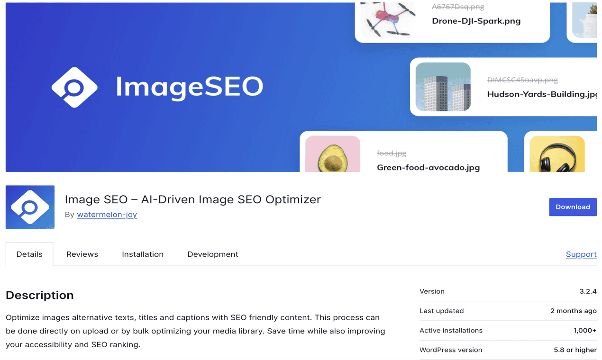Click the 'ImageSEO' banner wordmark text
Screen dimensions: 602x360
pyautogui.click(x=190, y=87)
